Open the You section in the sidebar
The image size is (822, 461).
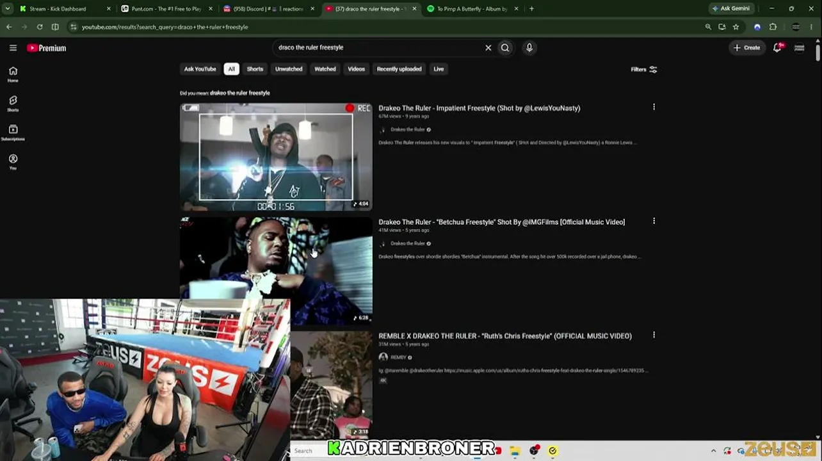(13, 161)
